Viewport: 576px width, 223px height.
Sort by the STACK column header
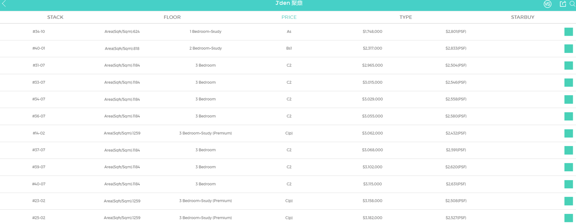(55, 17)
